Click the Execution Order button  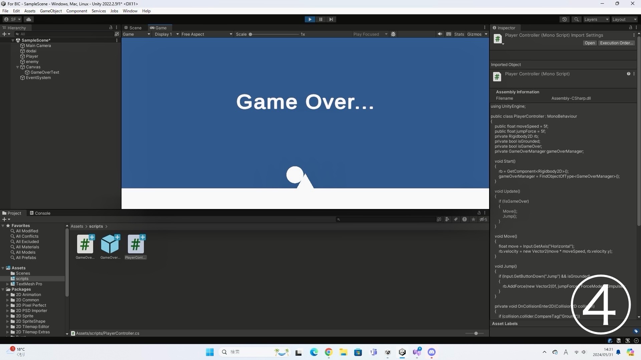(x=616, y=43)
